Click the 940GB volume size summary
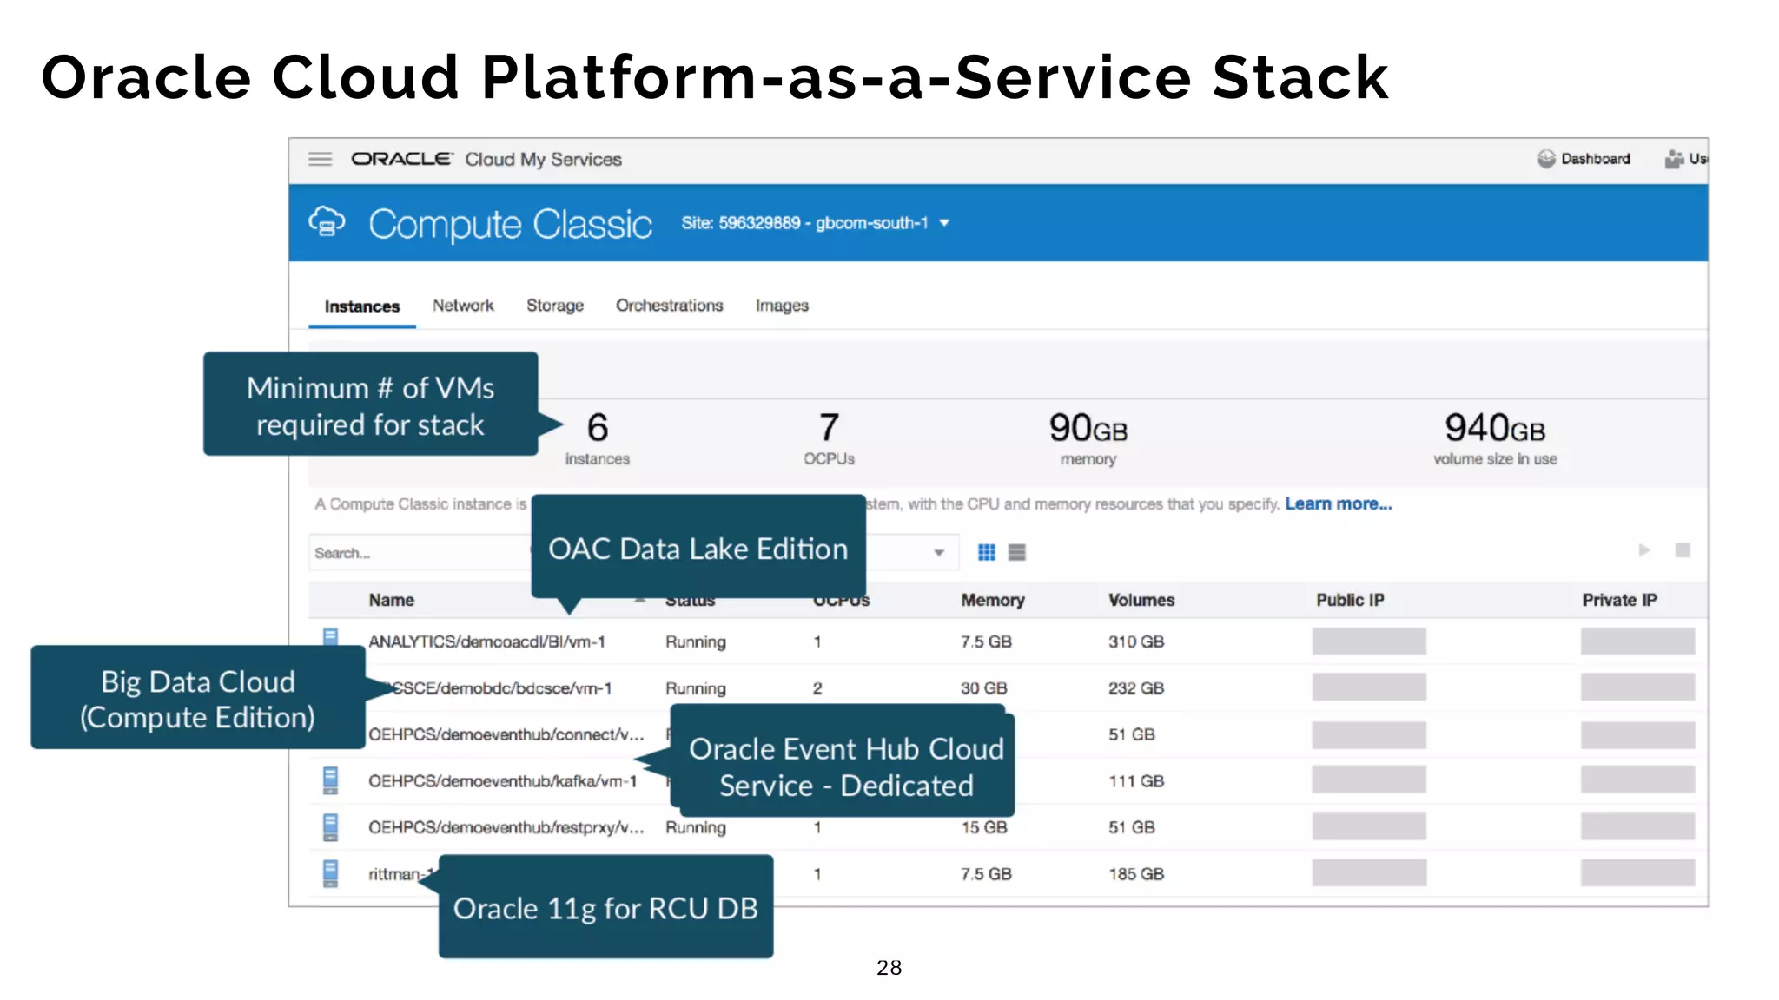The height and width of the screenshot is (1000, 1779). (x=1495, y=438)
